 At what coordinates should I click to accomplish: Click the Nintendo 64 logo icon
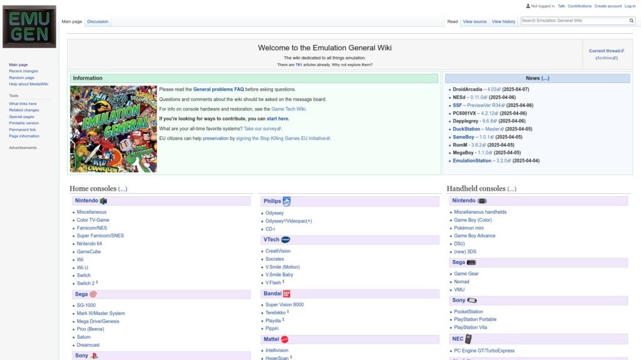(x=103, y=201)
